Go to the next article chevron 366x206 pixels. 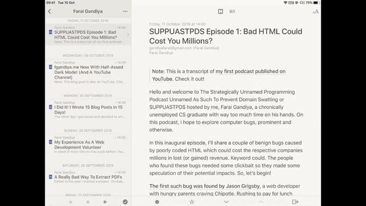click(226, 202)
